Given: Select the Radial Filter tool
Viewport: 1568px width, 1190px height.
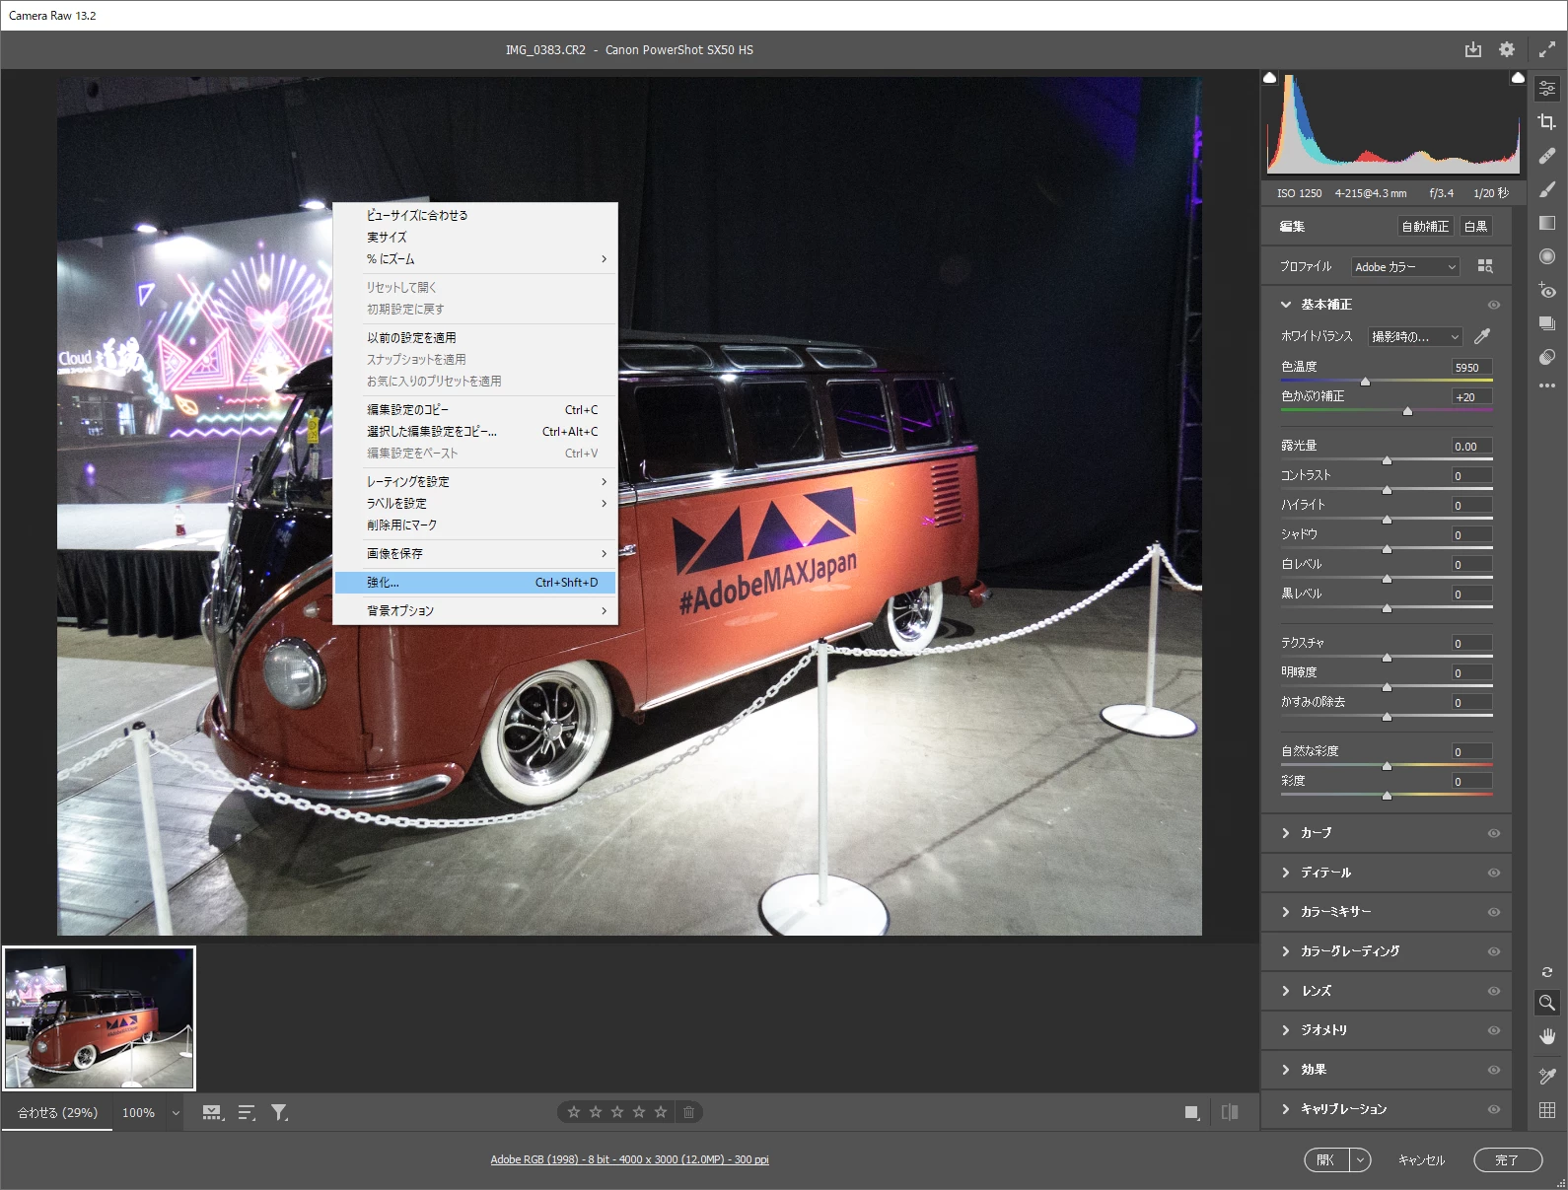Looking at the screenshot, I should [x=1547, y=256].
